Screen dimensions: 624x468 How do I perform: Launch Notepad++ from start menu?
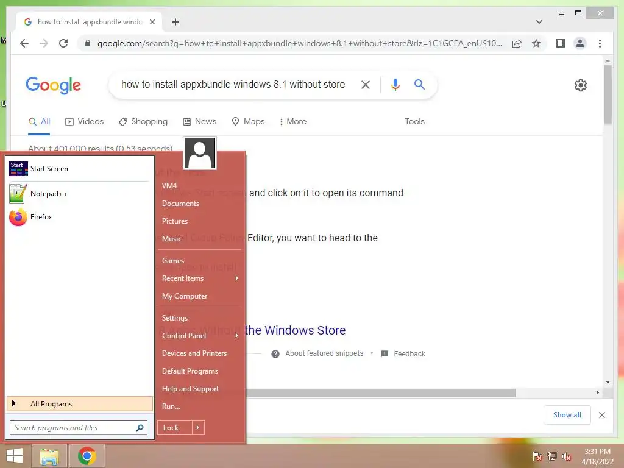(79, 194)
